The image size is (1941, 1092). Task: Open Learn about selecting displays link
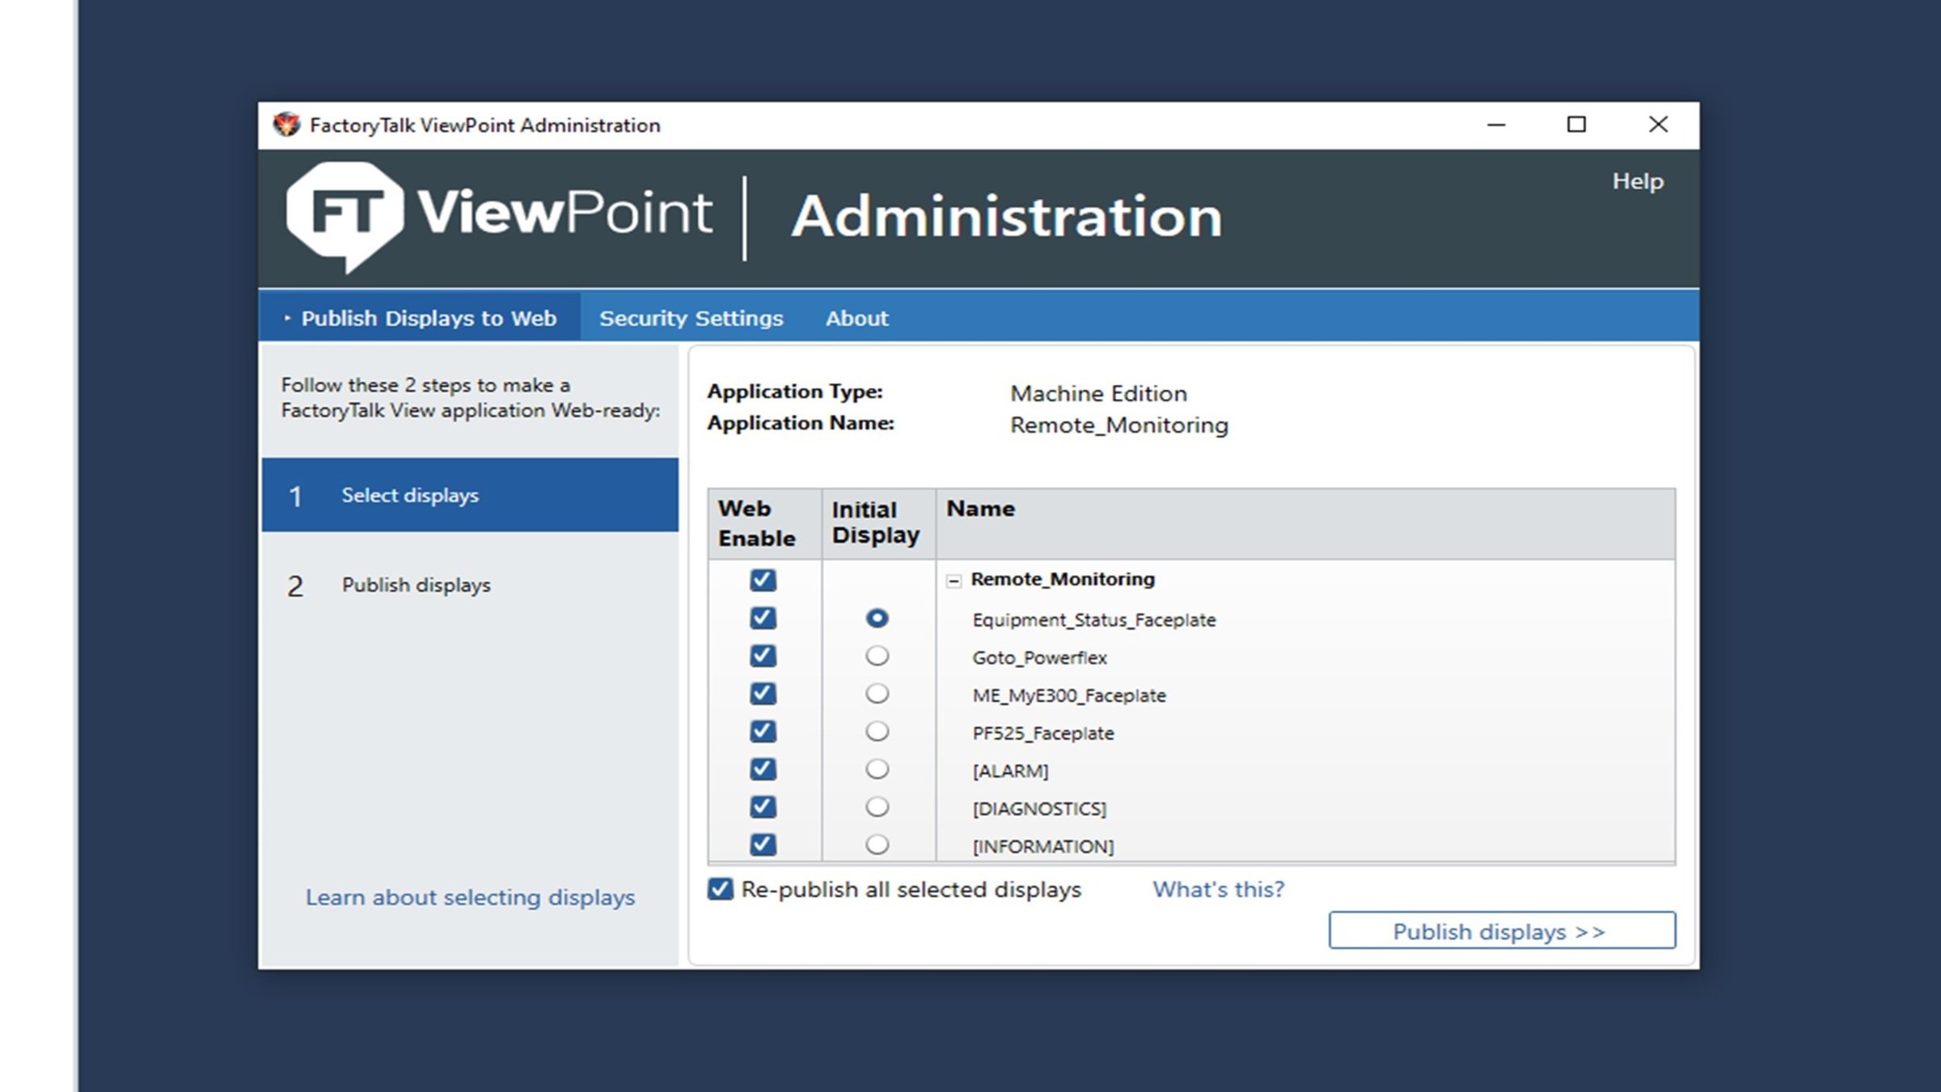click(470, 897)
